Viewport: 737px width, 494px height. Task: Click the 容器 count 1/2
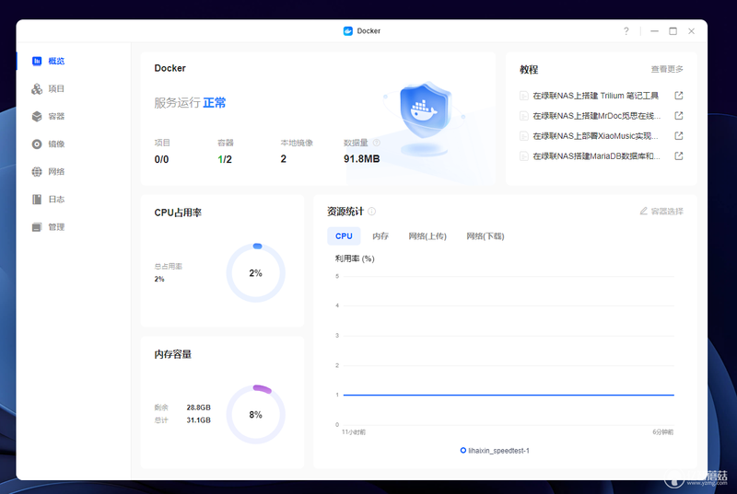coord(225,159)
